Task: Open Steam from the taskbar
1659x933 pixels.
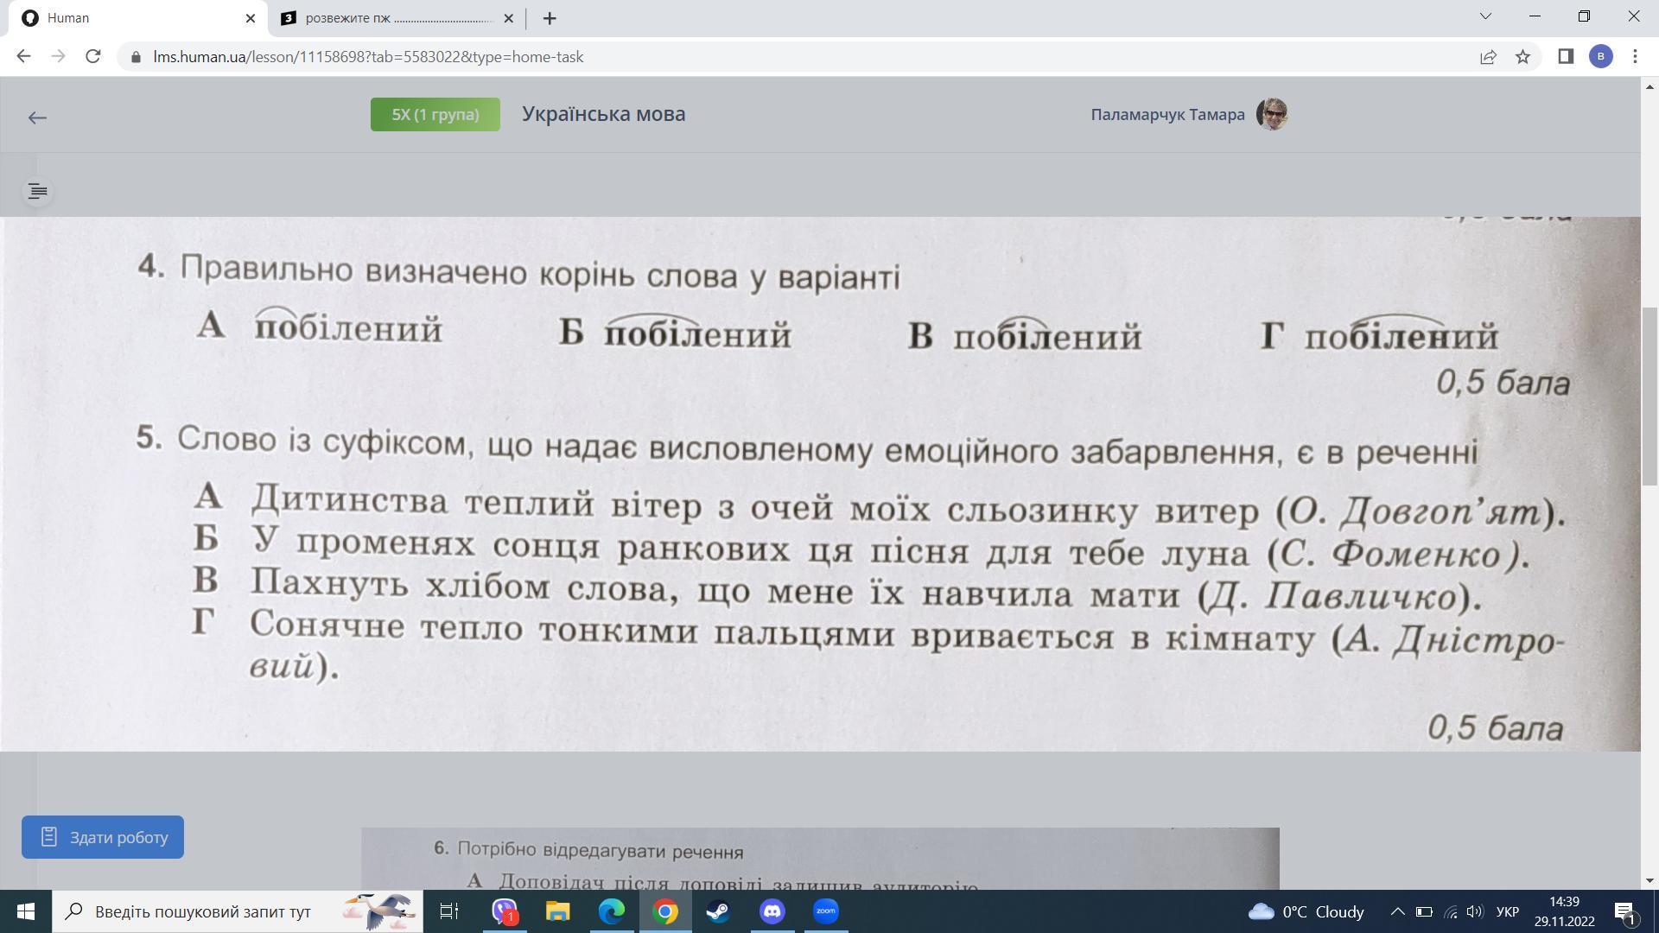Action: click(718, 911)
